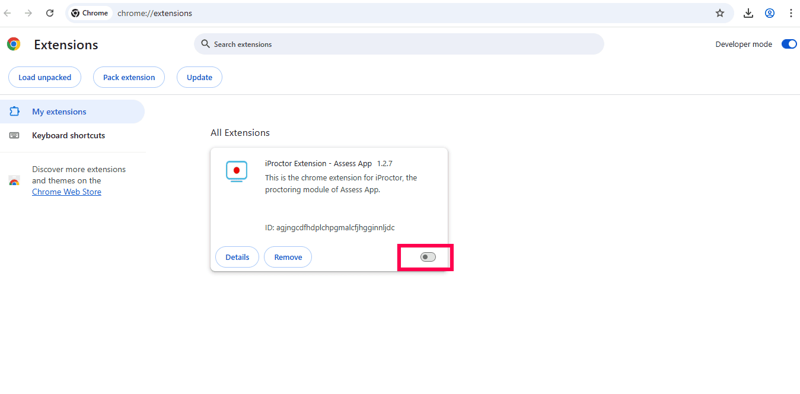
Task: Remove the iProctor Extension
Action: (288, 257)
